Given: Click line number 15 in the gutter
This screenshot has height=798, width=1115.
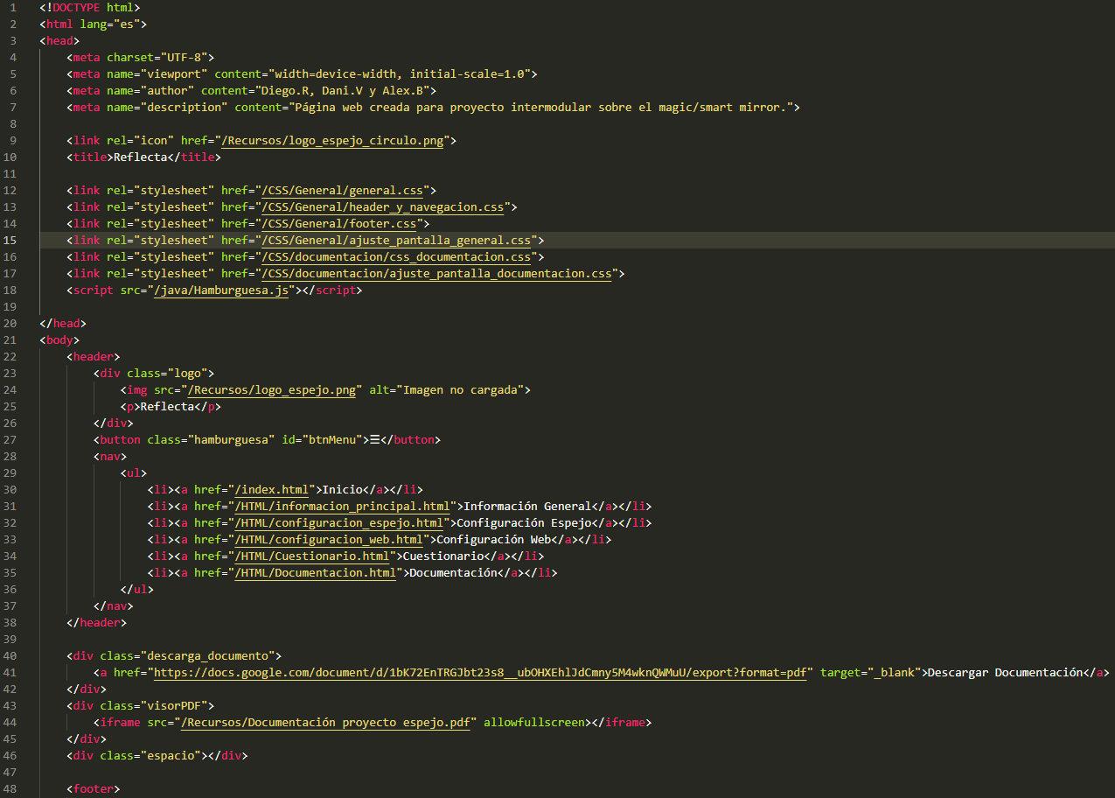Looking at the screenshot, I should pos(10,240).
